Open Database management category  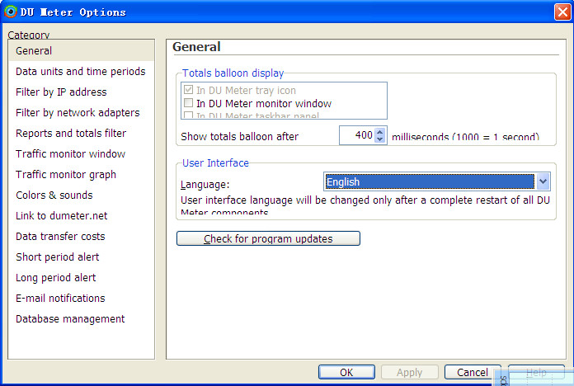[x=82, y=319]
